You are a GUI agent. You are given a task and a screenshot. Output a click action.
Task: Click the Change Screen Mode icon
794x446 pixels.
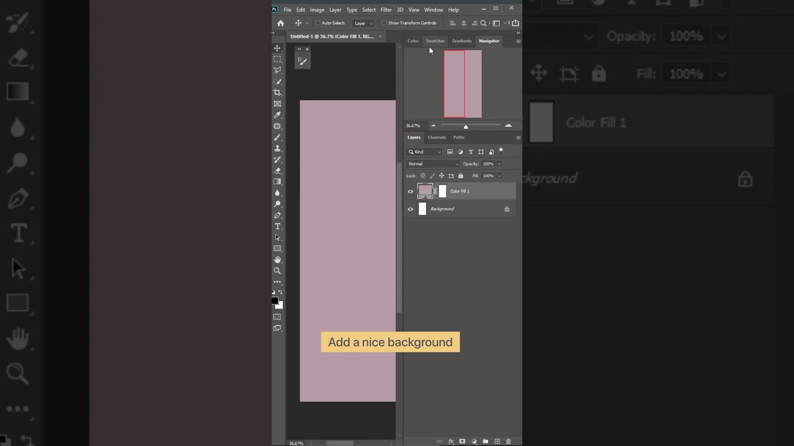(277, 328)
